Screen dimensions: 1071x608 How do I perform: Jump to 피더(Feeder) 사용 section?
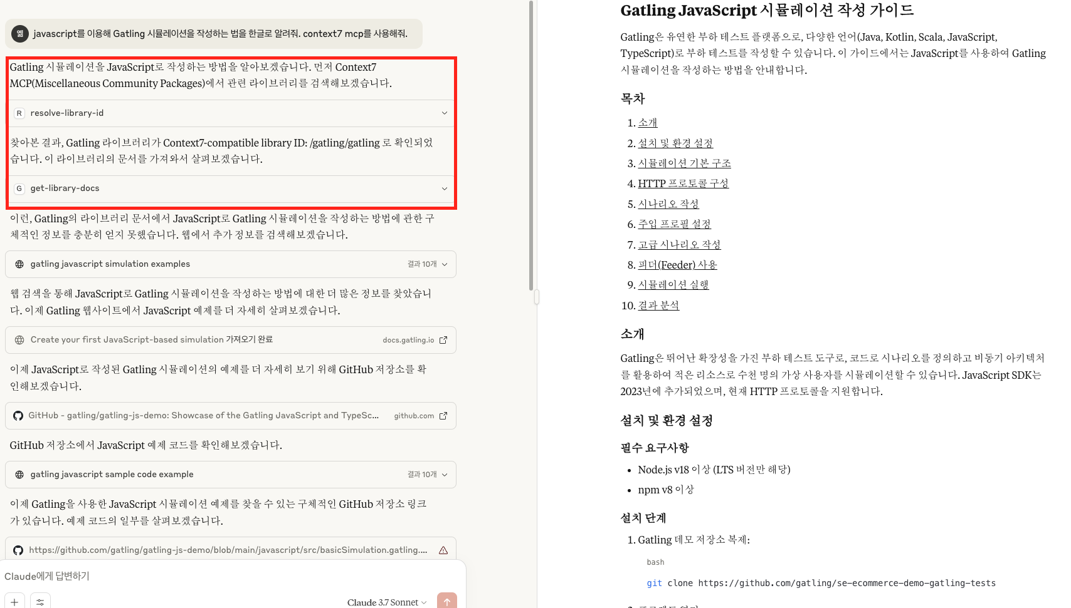(x=677, y=265)
